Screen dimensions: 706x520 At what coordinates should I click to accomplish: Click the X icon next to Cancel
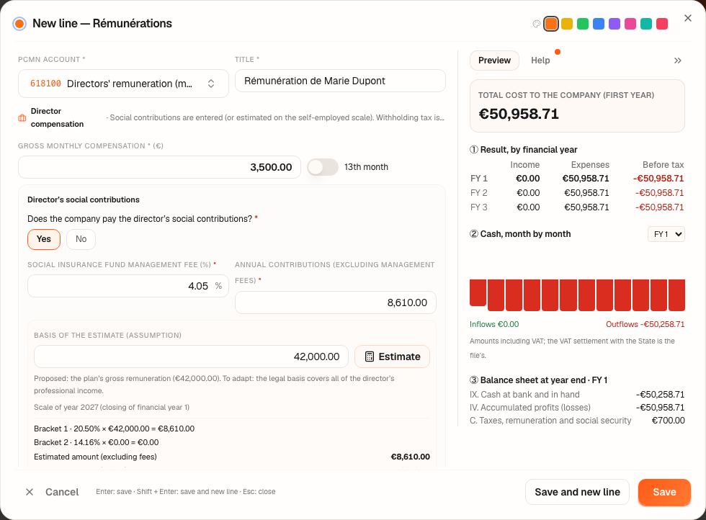click(x=30, y=492)
